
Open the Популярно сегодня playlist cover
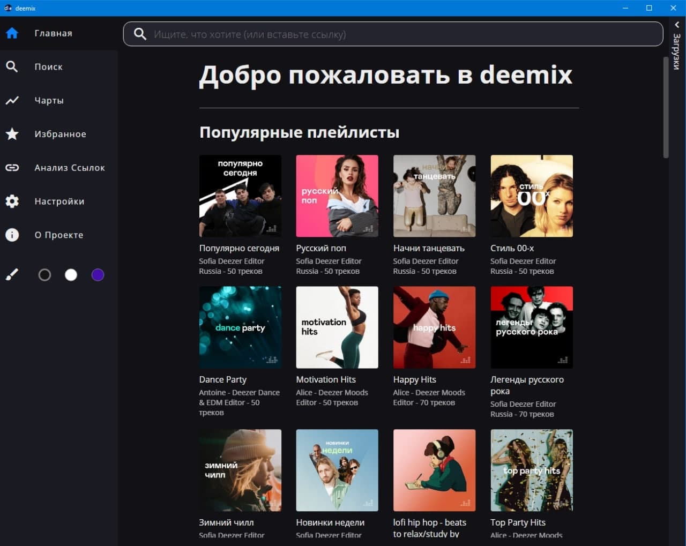[x=240, y=196]
